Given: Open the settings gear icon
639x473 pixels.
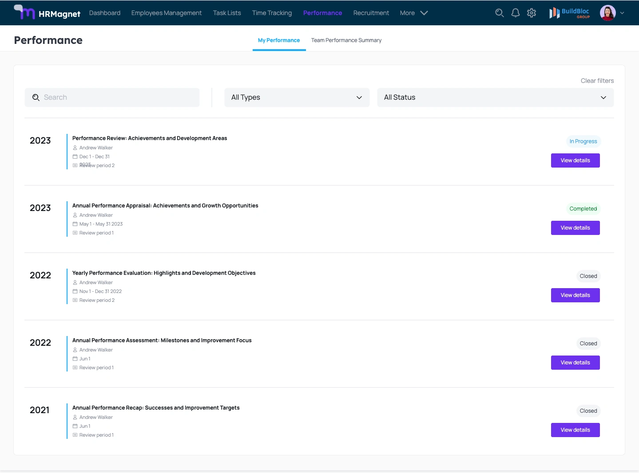Looking at the screenshot, I should click(x=532, y=13).
